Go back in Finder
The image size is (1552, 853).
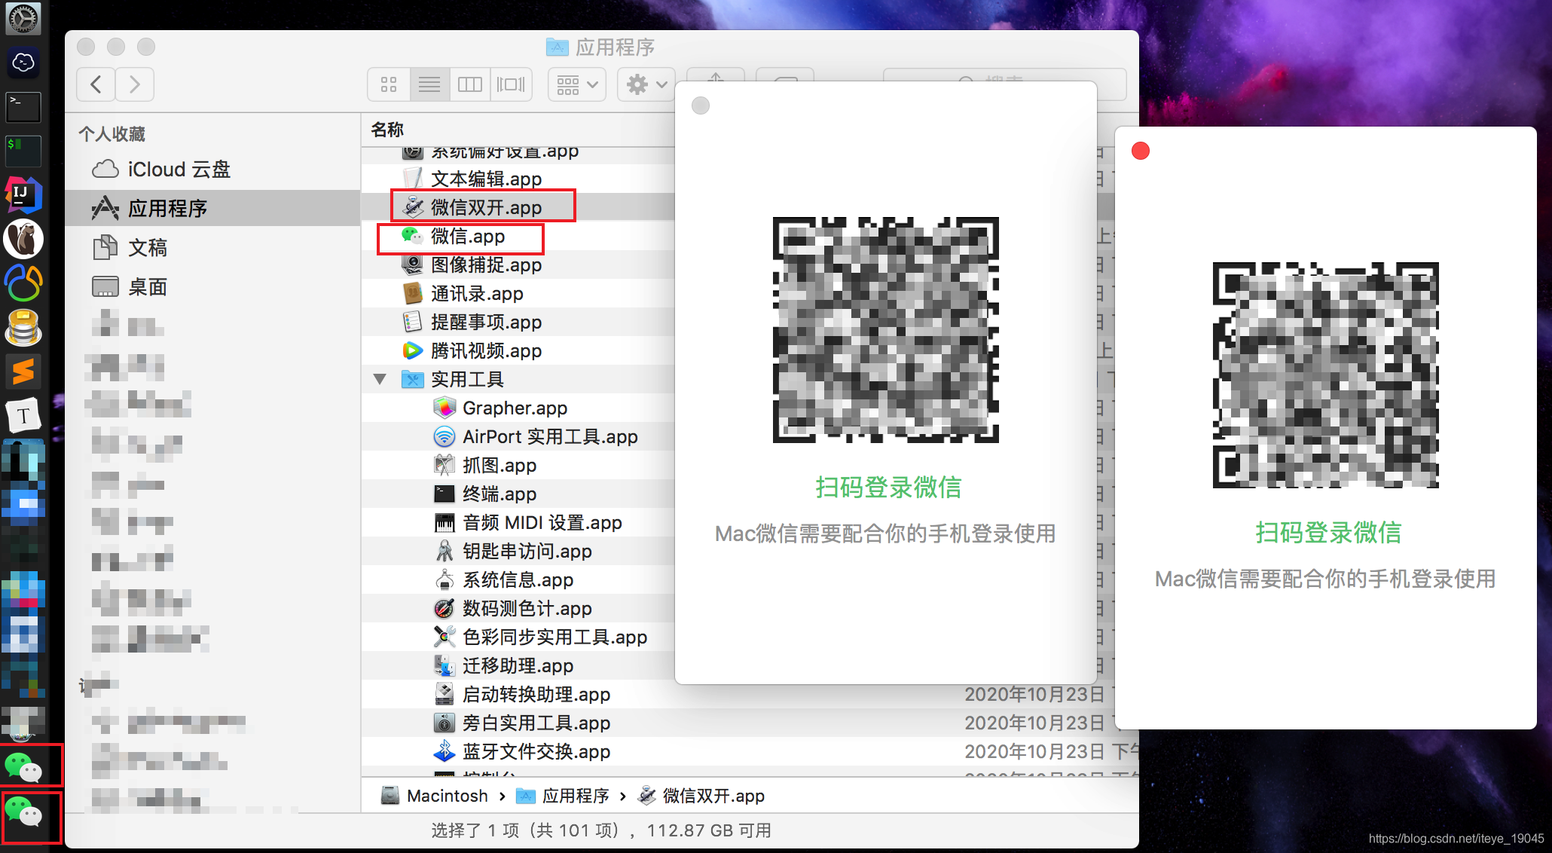pyautogui.click(x=96, y=84)
